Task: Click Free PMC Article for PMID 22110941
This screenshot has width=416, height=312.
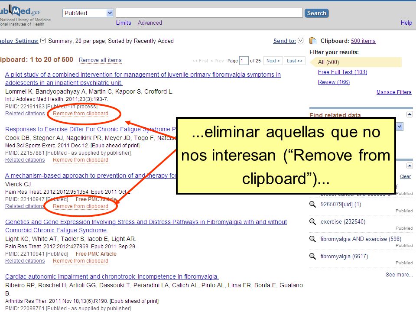Action: 96,254
